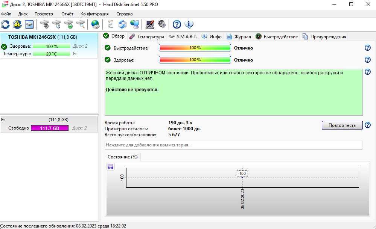Click the info speech-bubble toolbar icon

click(x=189, y=24)
